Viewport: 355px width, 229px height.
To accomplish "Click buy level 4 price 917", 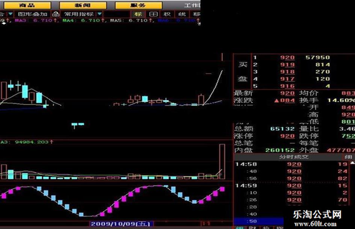I will point(287,79).
